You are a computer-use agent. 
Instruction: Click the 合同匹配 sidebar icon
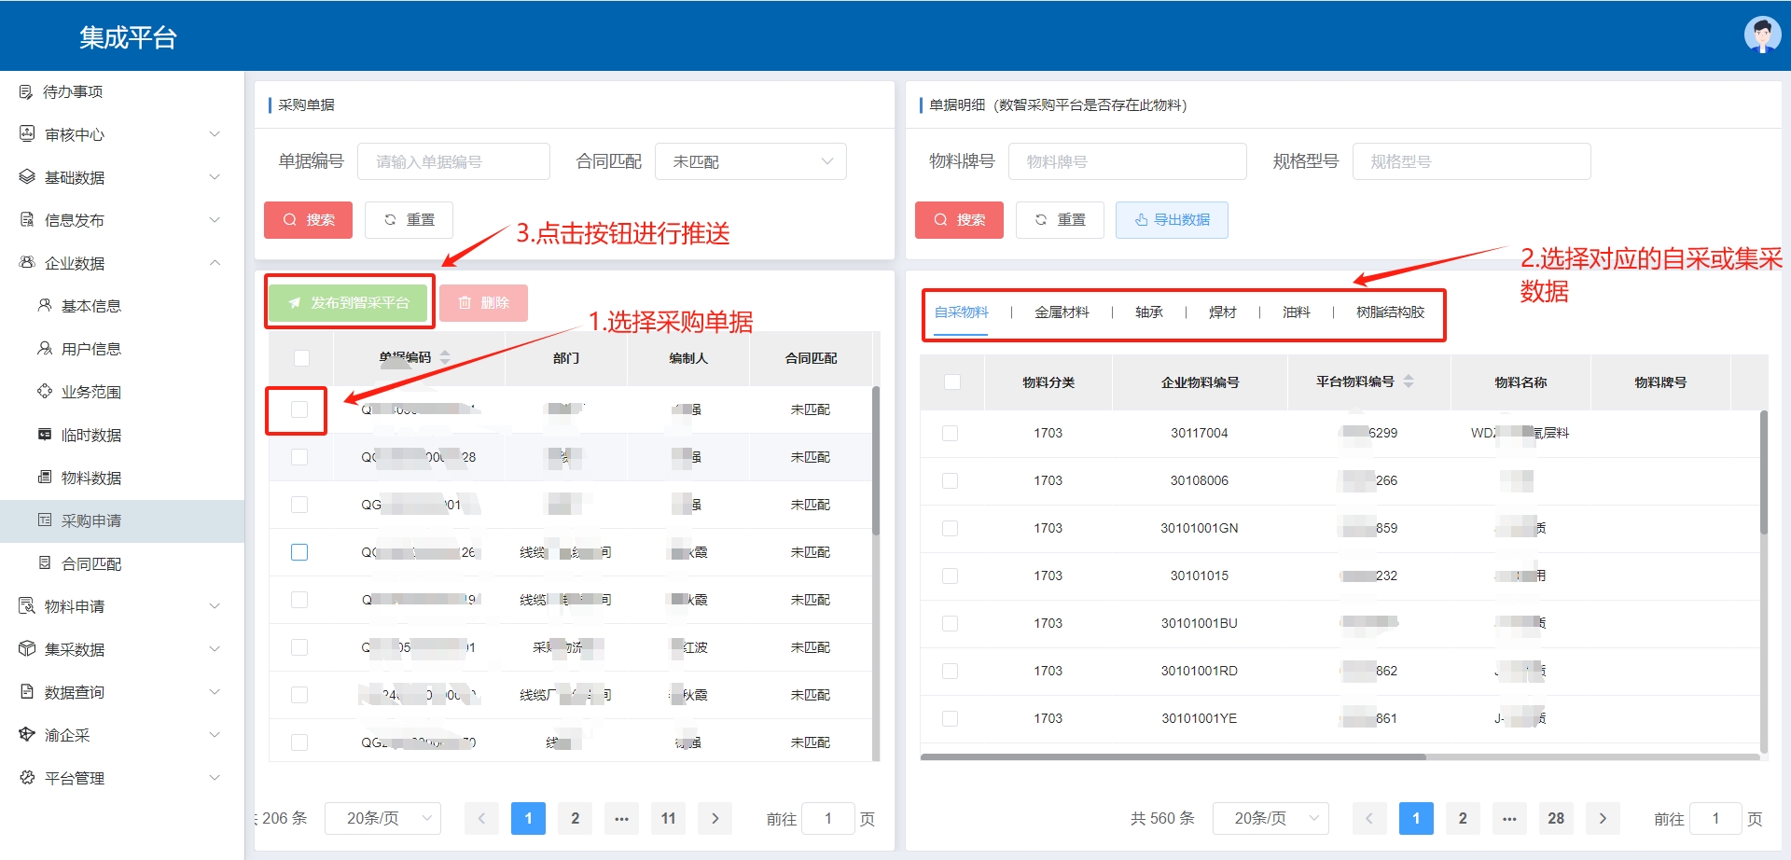(x=44, y=562)
